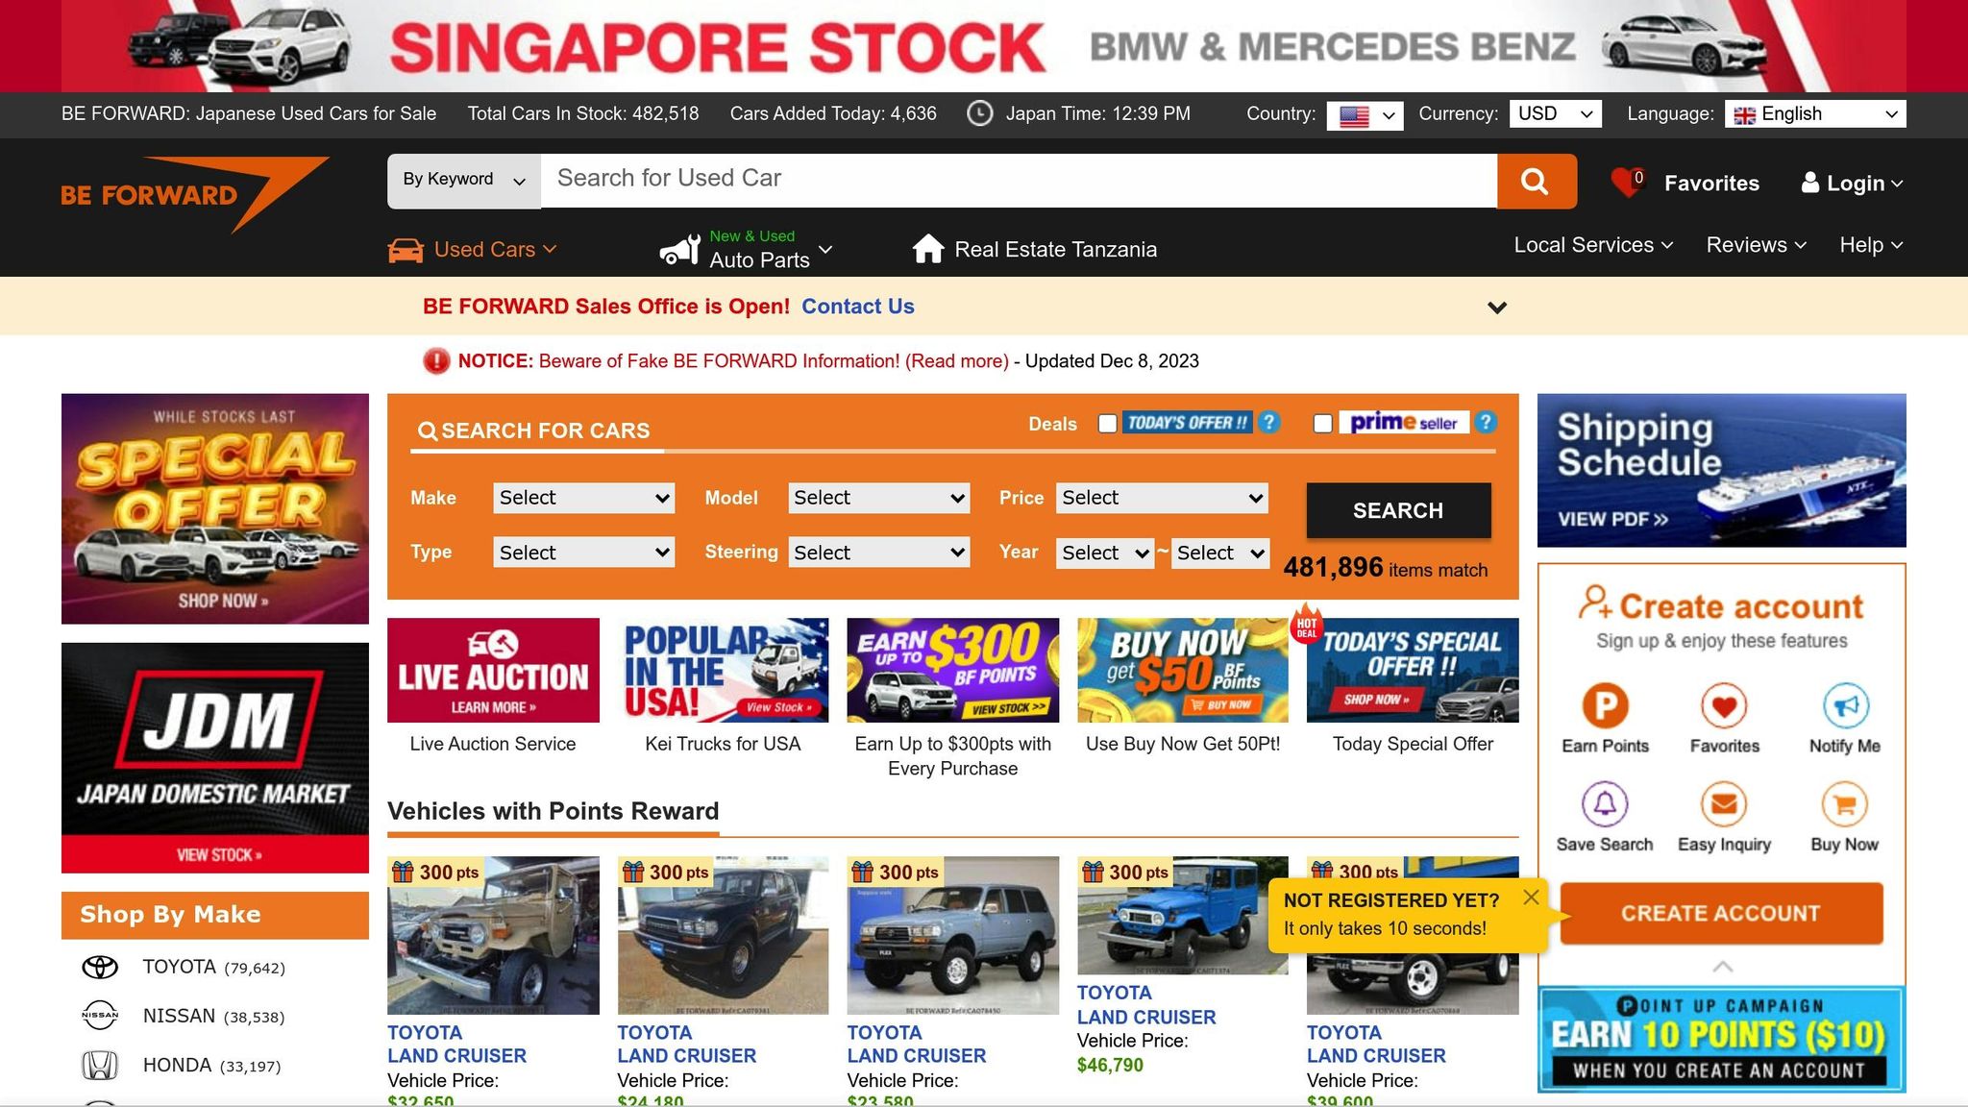Focus the Search for Used Car field
The width and height of the screenshot is (1968, 1107).
click(1019, 181)
